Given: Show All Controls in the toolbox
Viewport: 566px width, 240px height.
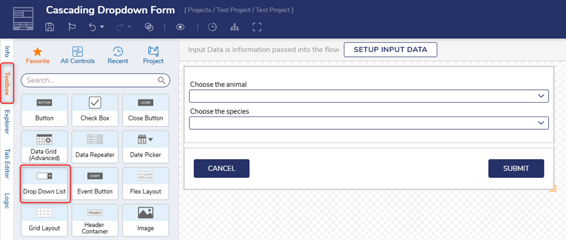Looking at the screenshot, I should pyautogui.click(x=78, y=55).
